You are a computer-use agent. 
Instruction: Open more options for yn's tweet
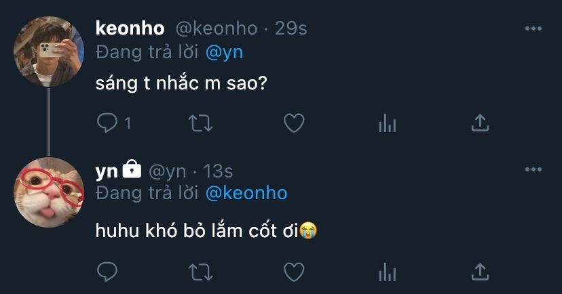pyautogui.click(x=533, y=170)
